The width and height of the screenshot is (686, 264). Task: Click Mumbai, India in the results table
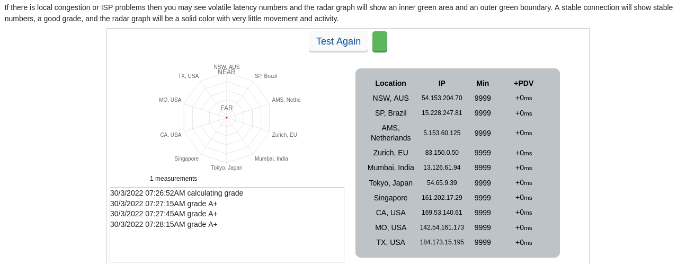coord(390,168)
